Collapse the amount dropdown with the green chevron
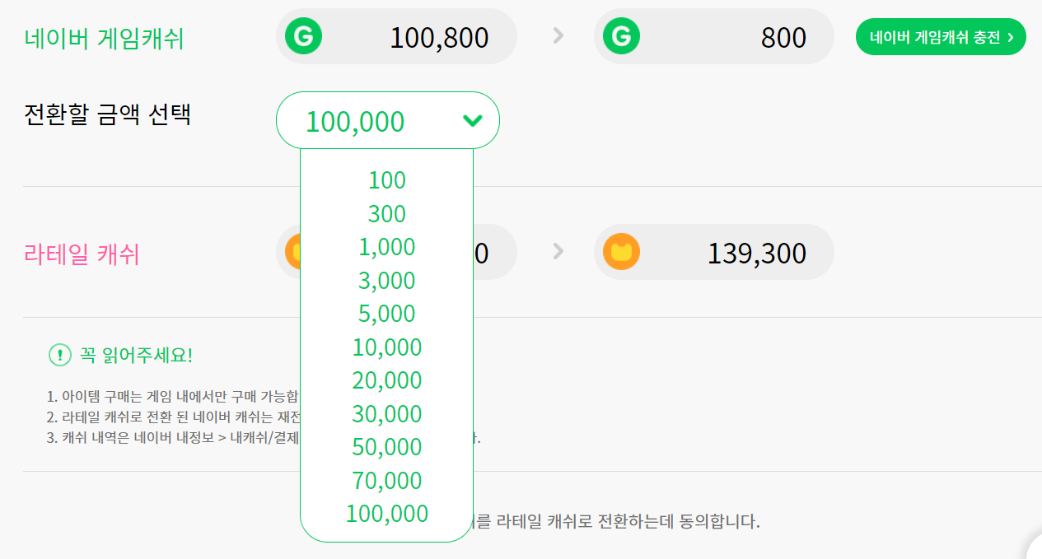Image resolution: width=1042 pixels, height=559 pixels. pyautogui.click(x=472, y=121)
